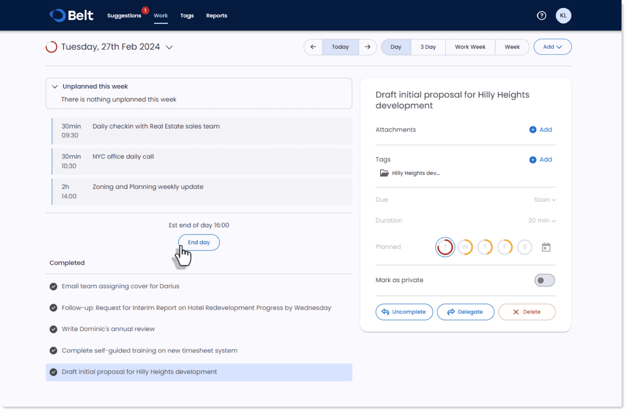This screenshot has width=627, height=412.
Task: Jump to Today
Action: pos(340,47)
